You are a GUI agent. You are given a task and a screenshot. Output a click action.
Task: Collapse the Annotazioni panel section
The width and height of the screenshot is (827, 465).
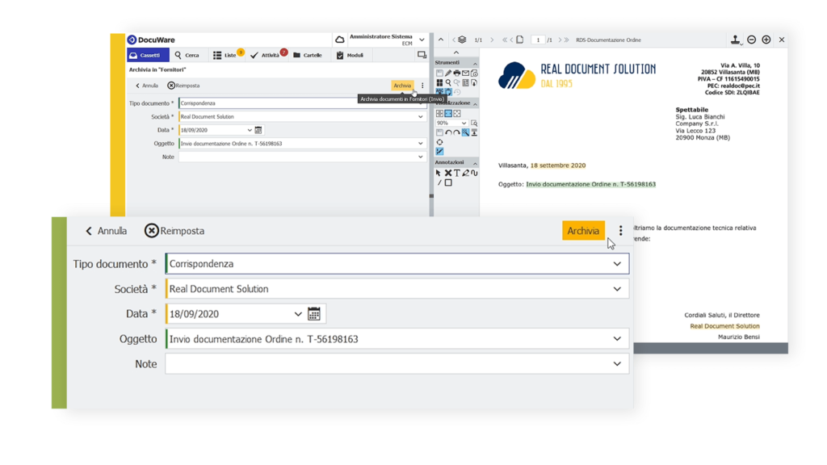[475, 163]
